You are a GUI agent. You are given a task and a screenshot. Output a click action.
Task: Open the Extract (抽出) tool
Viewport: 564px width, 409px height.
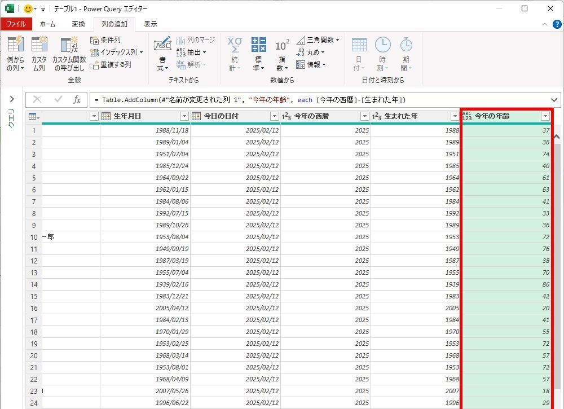click(191, 52)
